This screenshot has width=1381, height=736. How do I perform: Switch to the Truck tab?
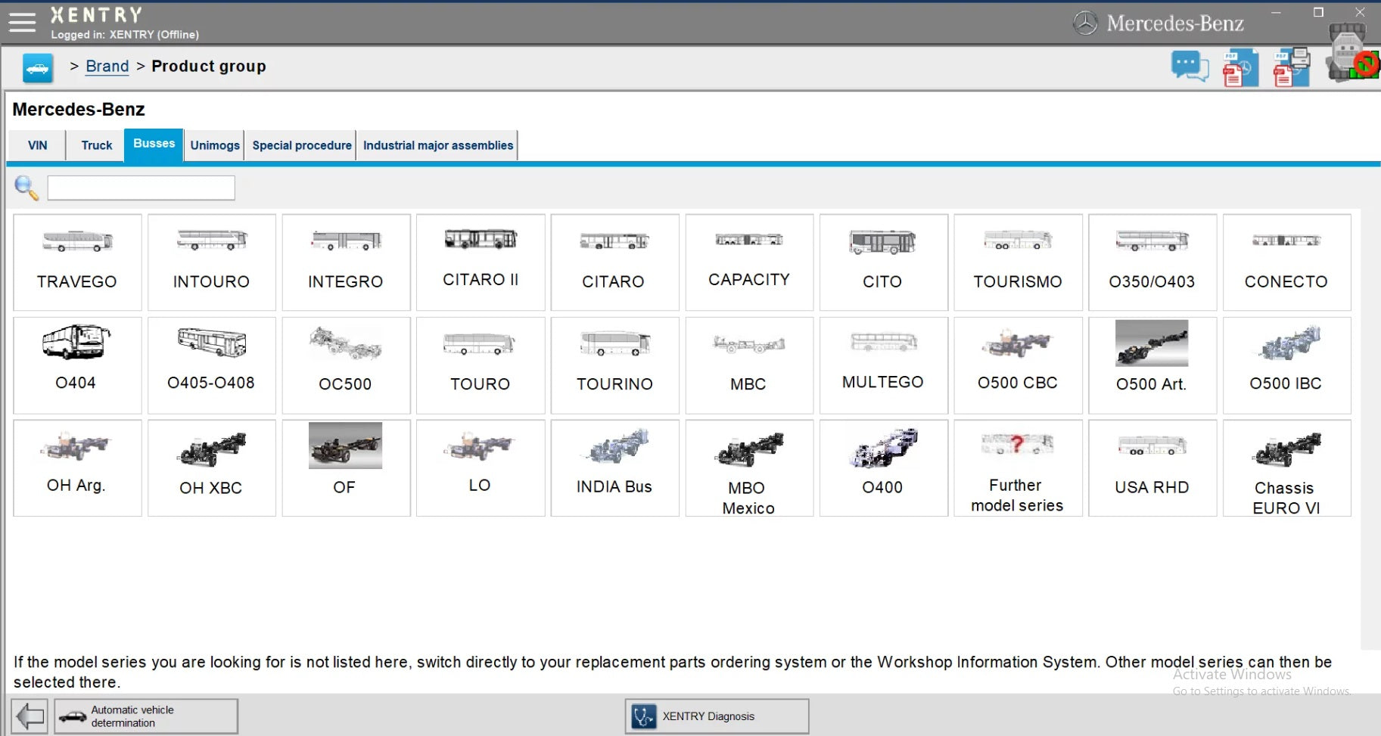point(96,145)
